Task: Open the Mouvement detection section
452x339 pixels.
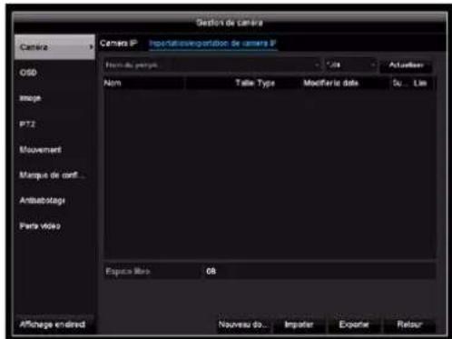Action: pyautogui.click(x=40, y=150)
